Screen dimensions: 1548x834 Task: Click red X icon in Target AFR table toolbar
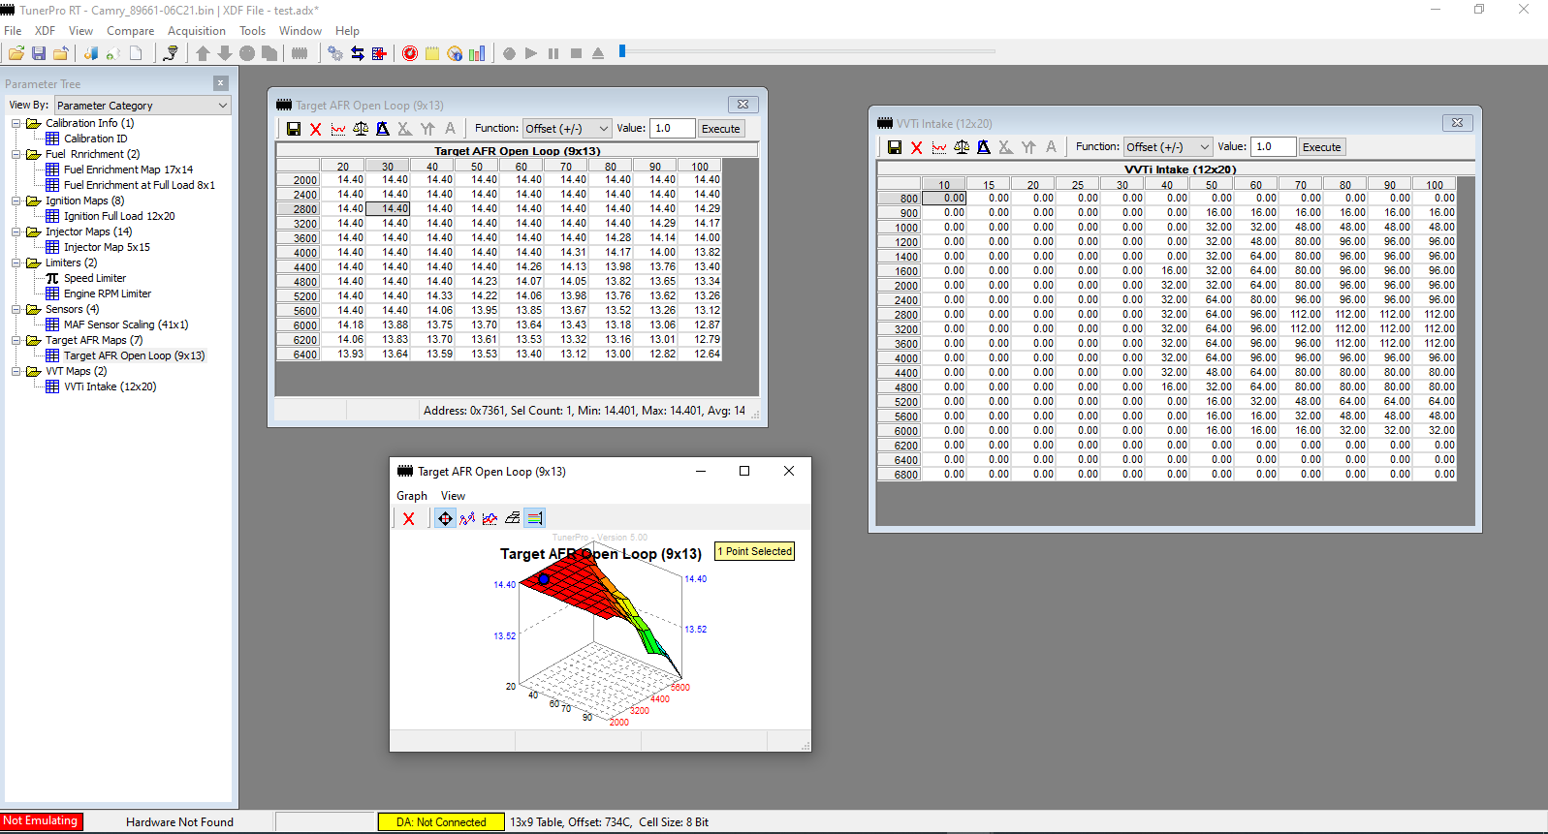pos(316,129)
